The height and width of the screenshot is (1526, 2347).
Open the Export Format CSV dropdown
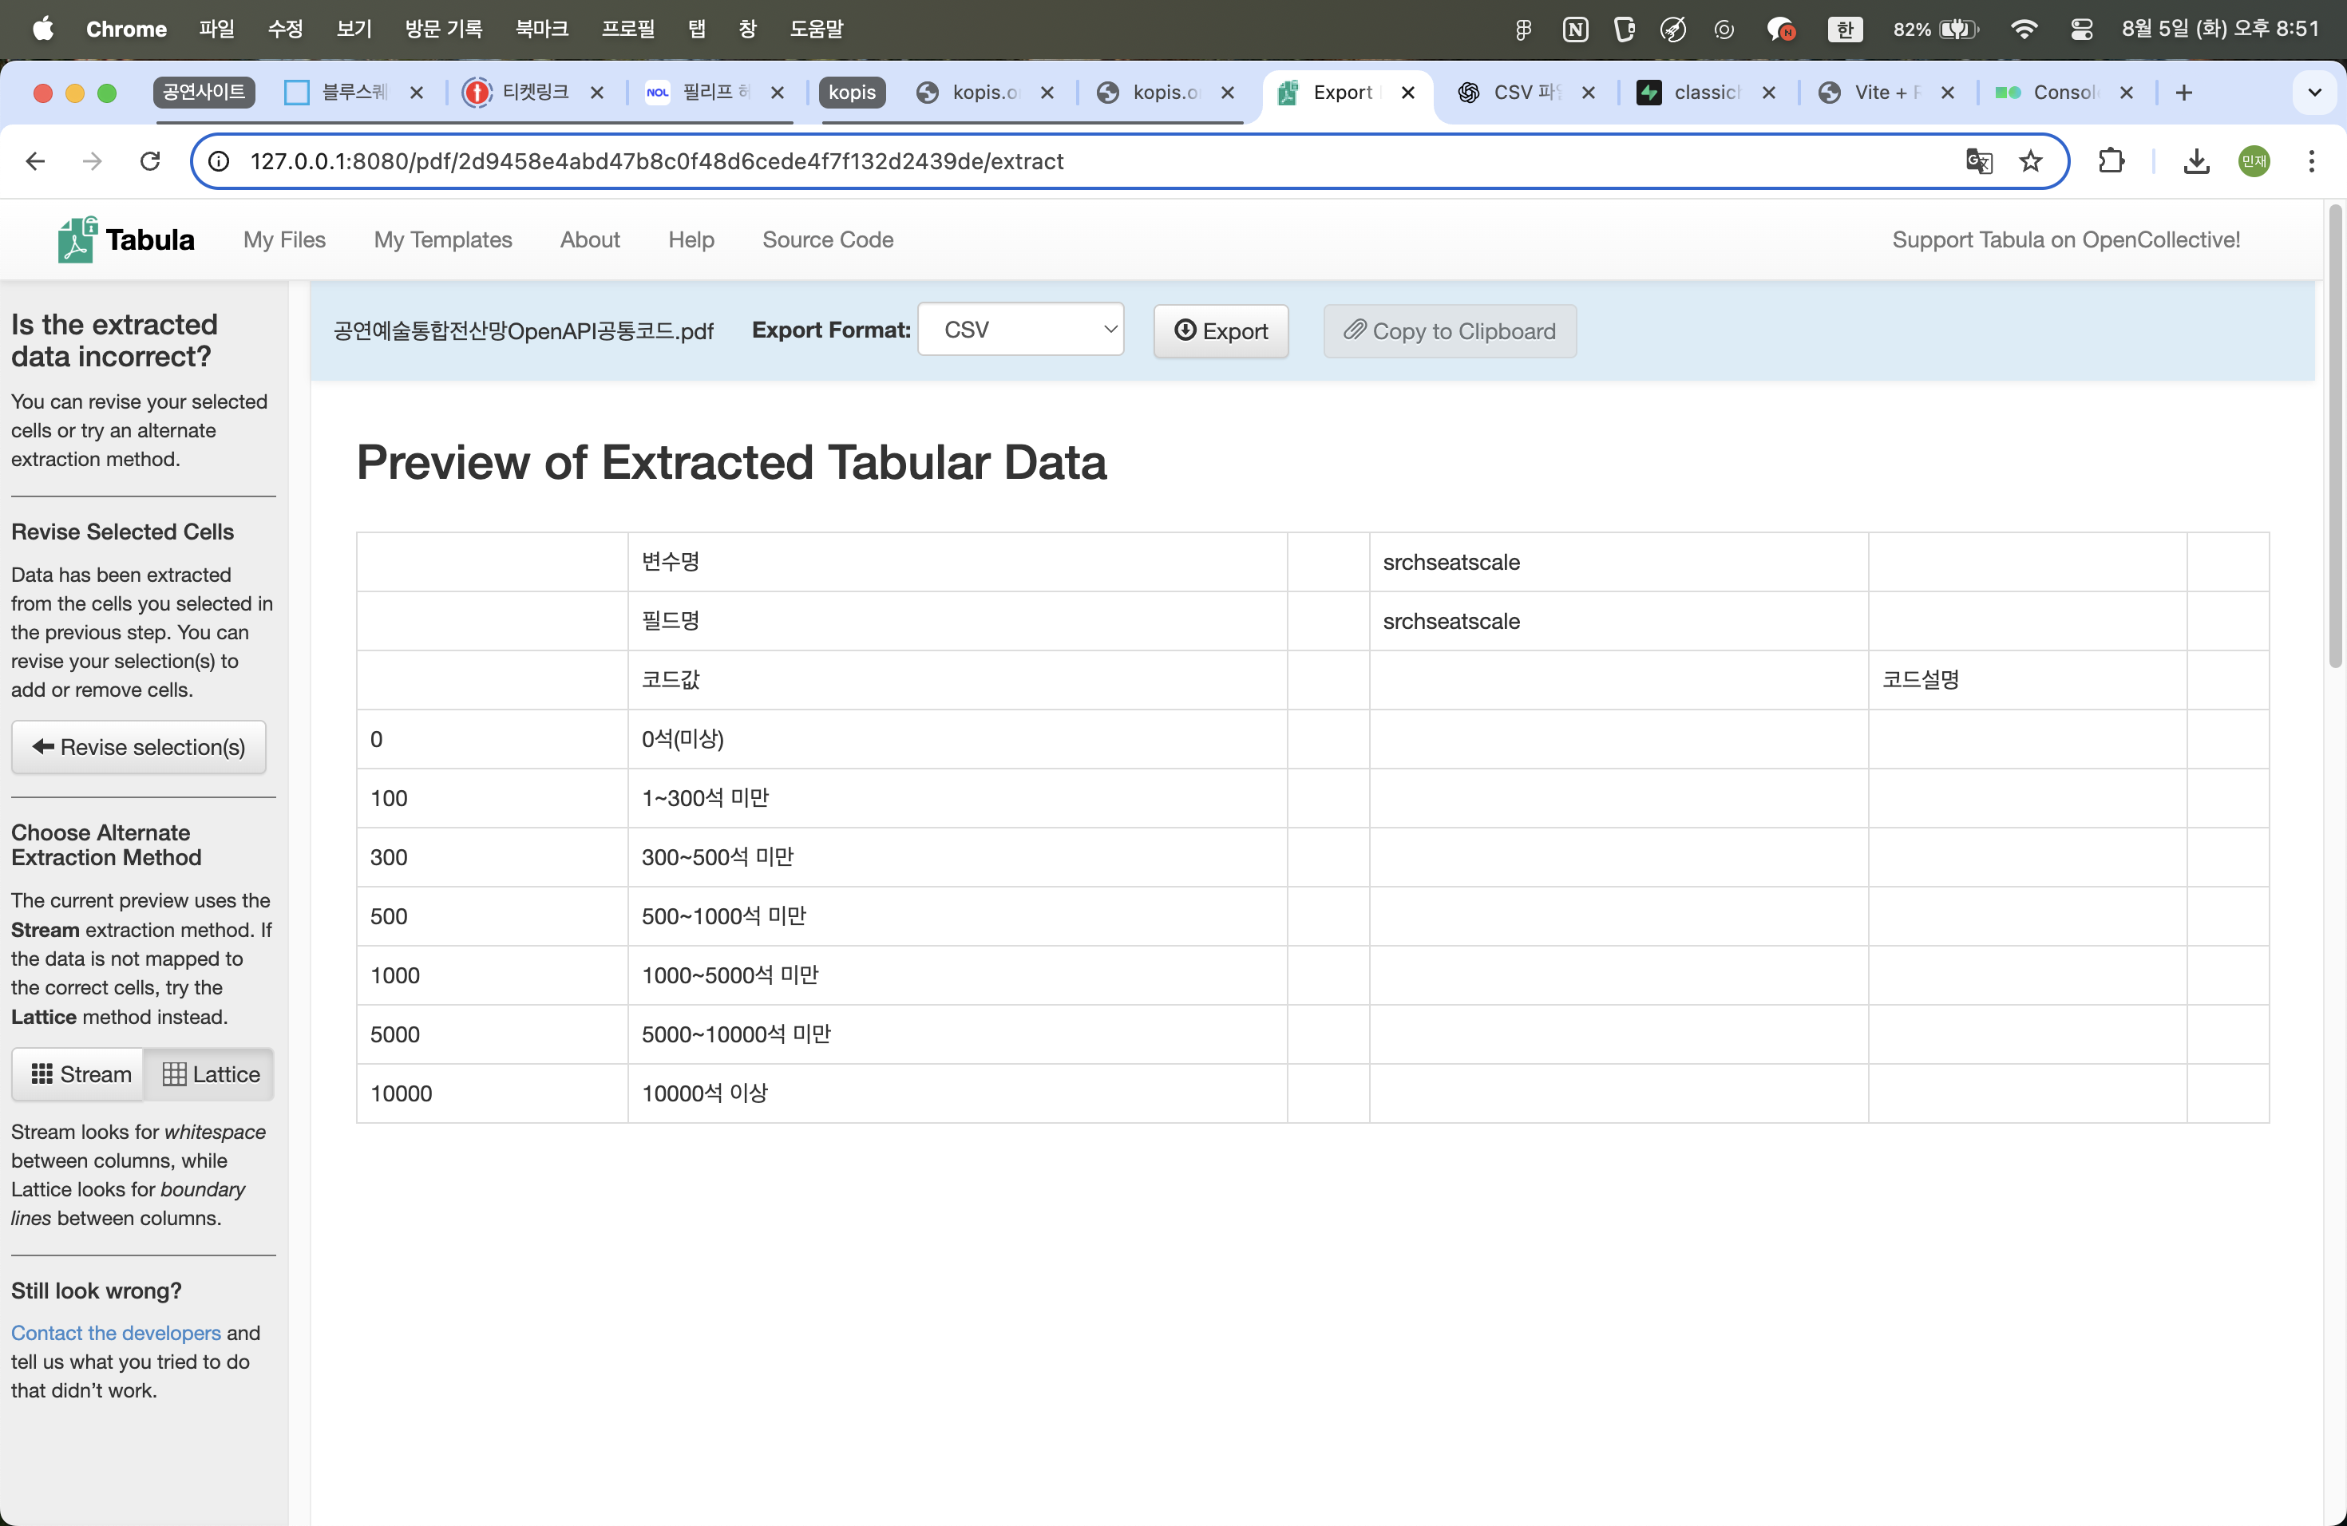[x=1019, y=330]
